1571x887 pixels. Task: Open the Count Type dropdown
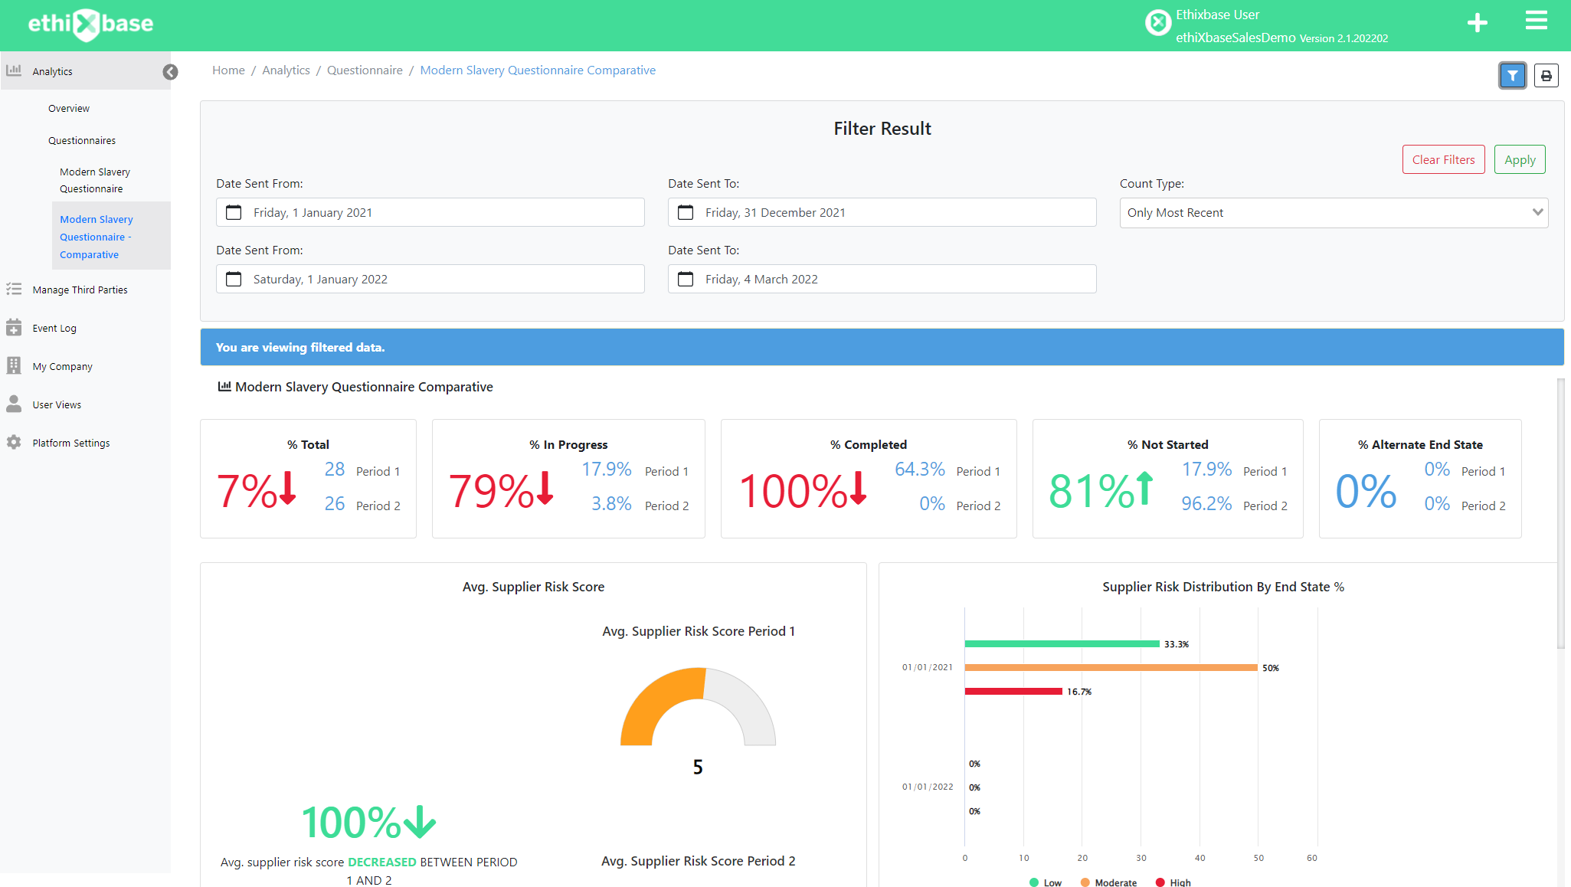tap(1333, 212)
